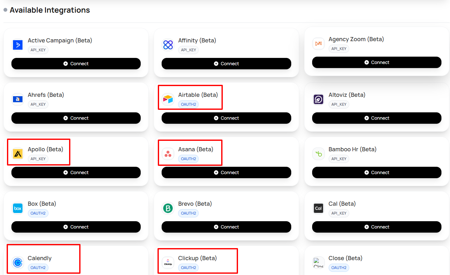The image size is (450, 275).
Task: Click the Box (Beta) title
Action: (42, 204)
